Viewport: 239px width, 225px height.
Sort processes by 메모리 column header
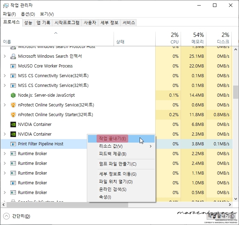[x=193, y=39]
